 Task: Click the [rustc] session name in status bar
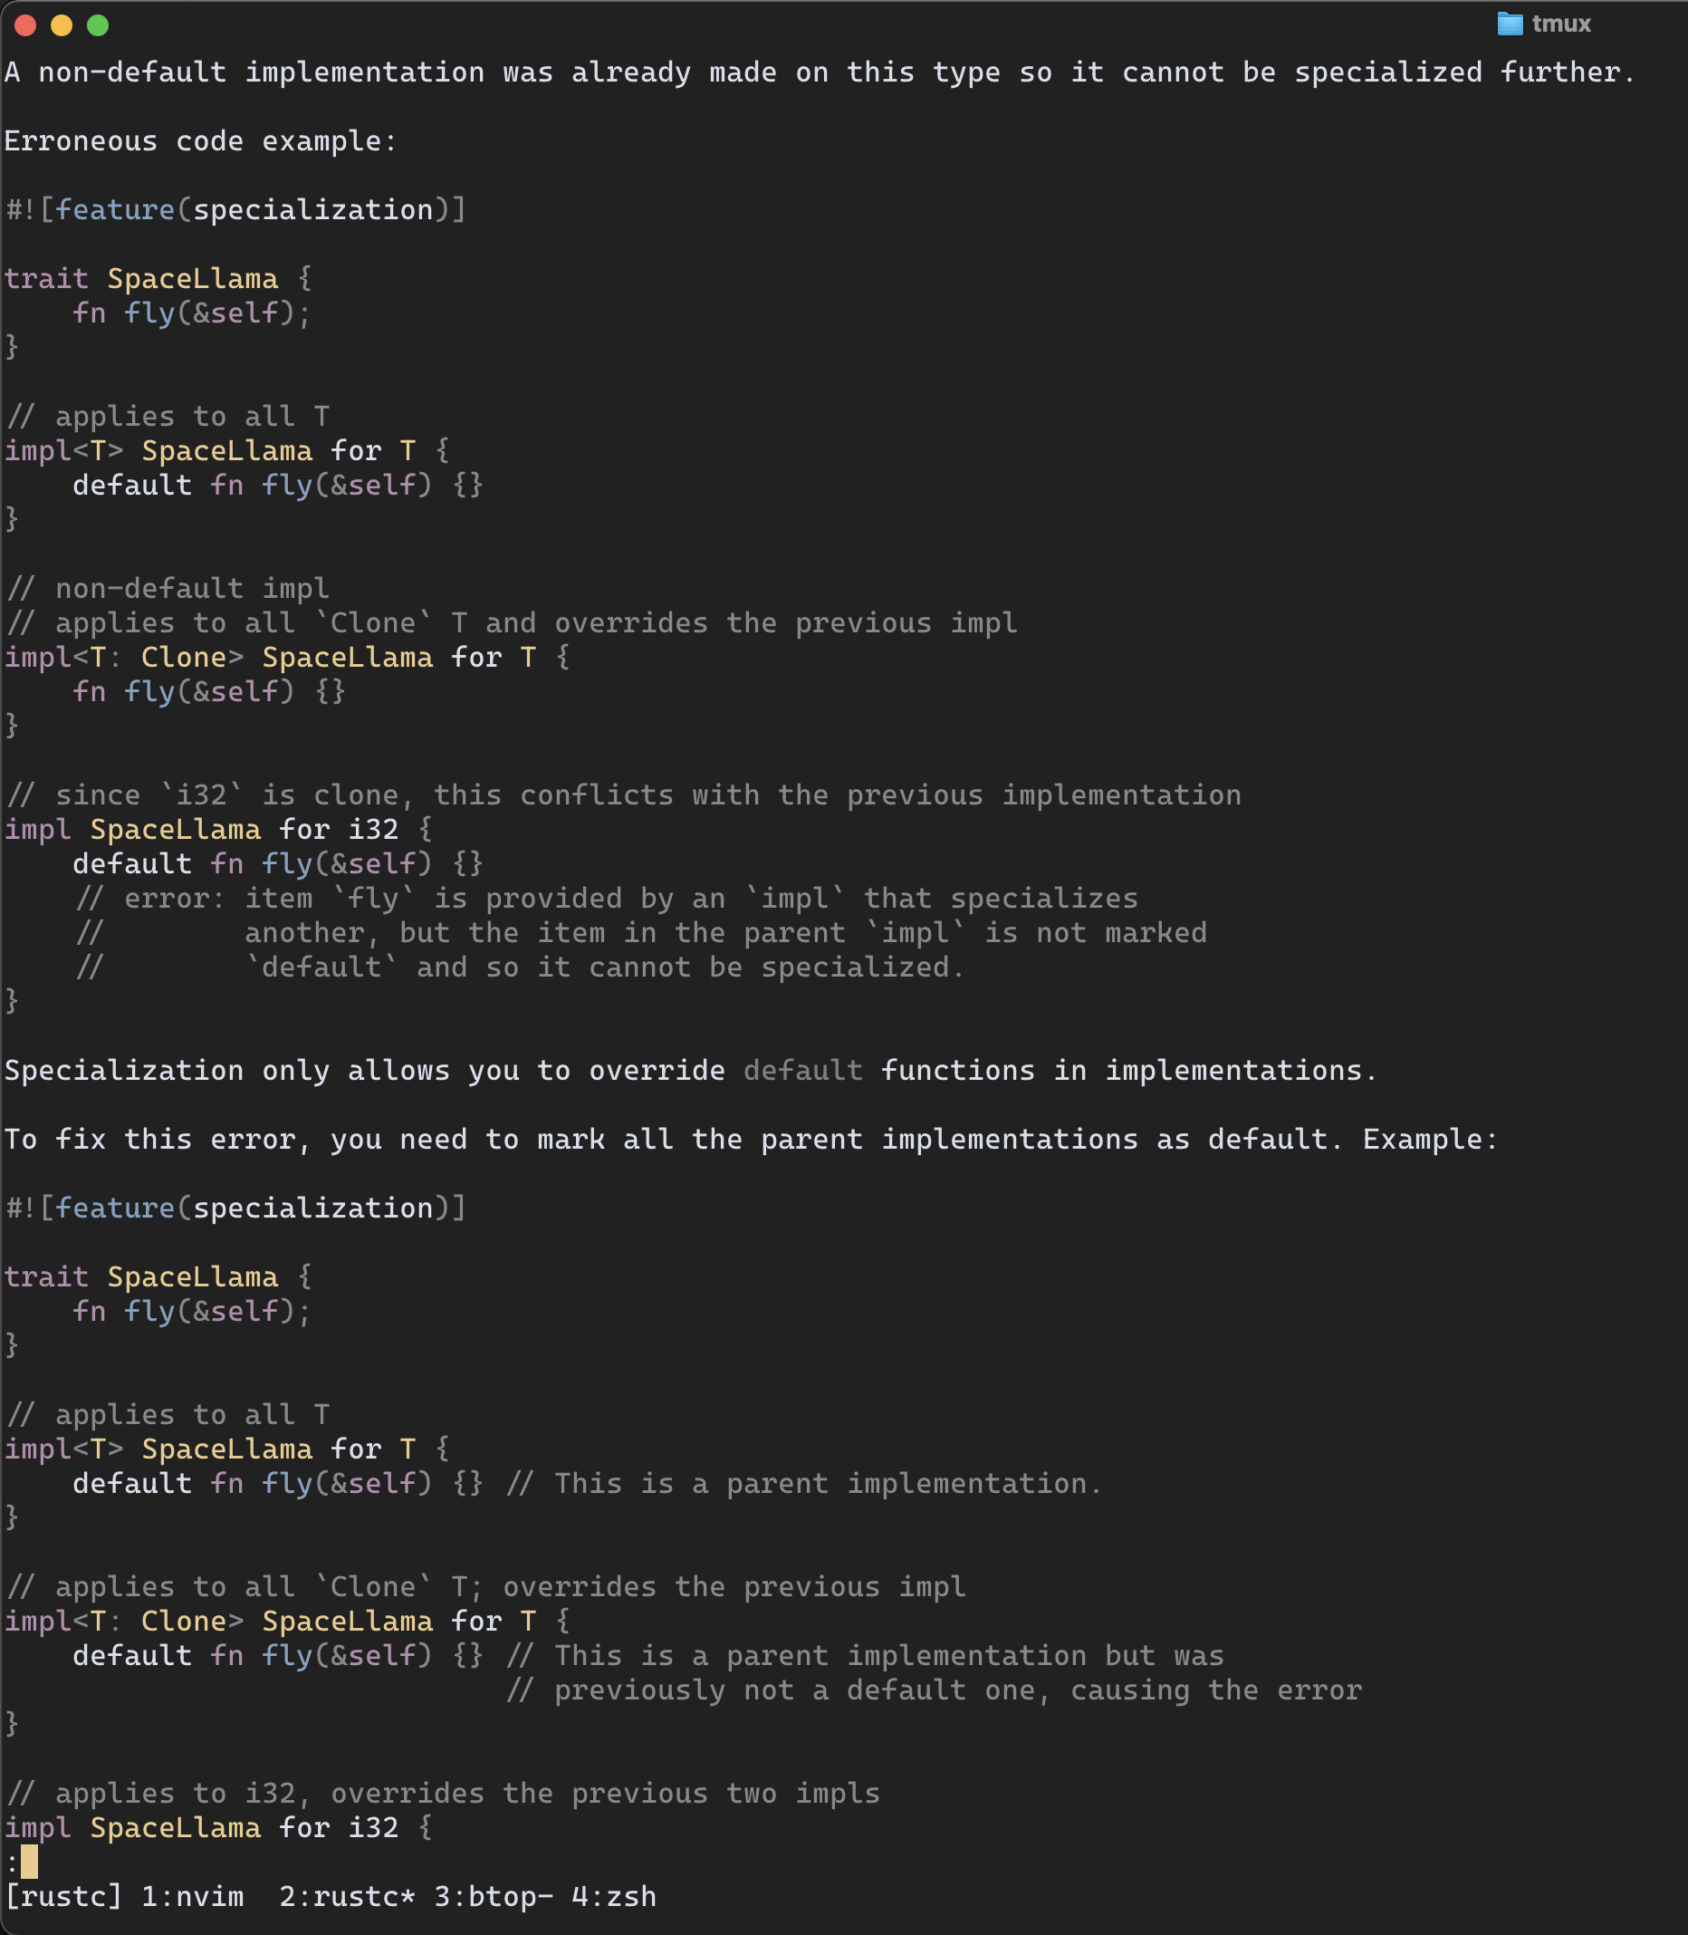tap(63, 1895)
